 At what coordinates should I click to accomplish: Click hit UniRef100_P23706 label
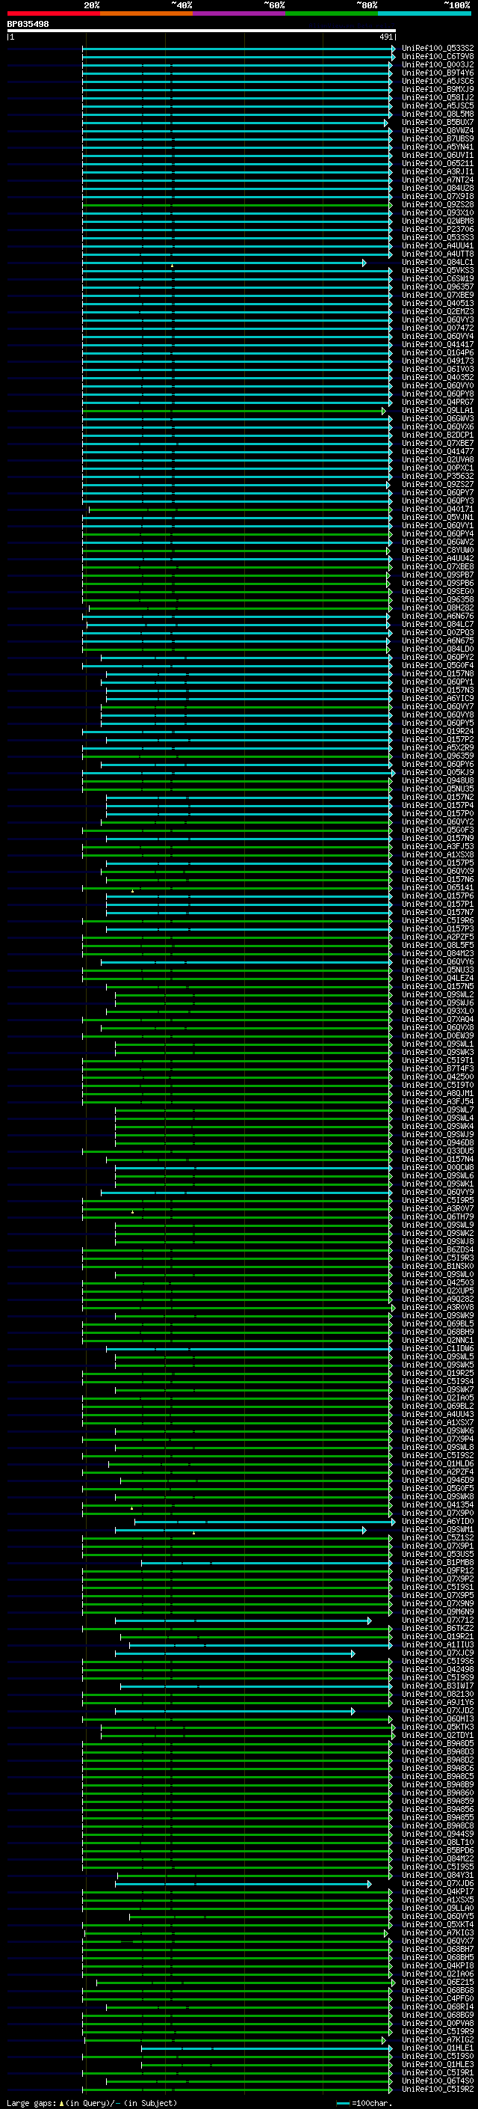tap(438, 229)
